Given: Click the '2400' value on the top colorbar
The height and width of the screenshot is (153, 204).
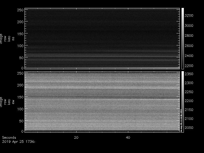Looking at the screenshot, I should (x=189, y=56).
